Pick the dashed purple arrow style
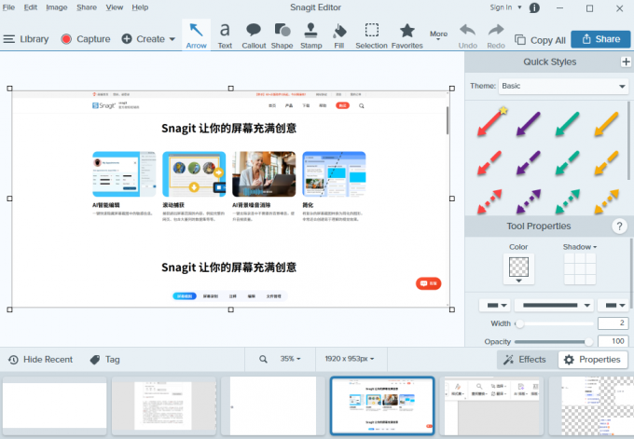This screenshot has width=634, height=439. 529,162
